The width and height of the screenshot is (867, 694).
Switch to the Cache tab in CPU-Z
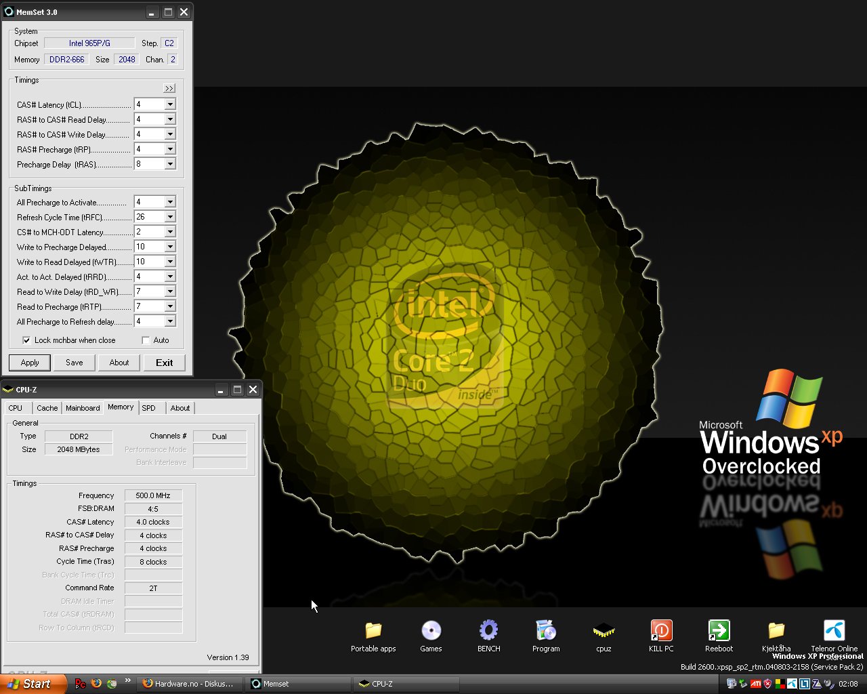click(x=47, y=408)
